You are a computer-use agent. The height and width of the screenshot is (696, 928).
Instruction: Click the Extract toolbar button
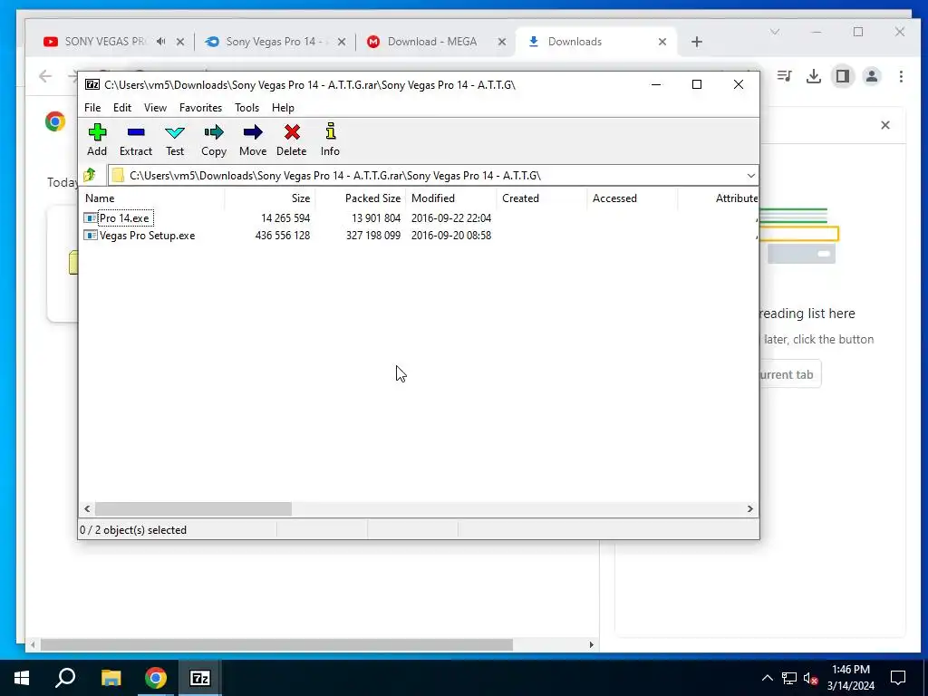(x=136, y=140)
